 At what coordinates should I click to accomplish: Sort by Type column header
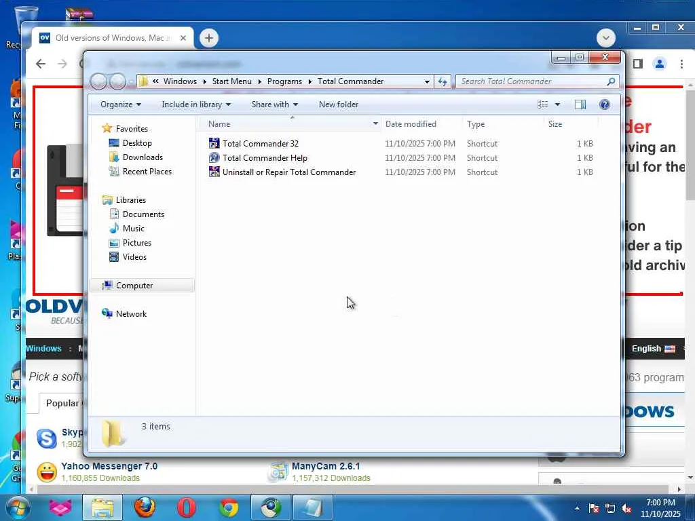pyautogui.click(x=476, y=124)
